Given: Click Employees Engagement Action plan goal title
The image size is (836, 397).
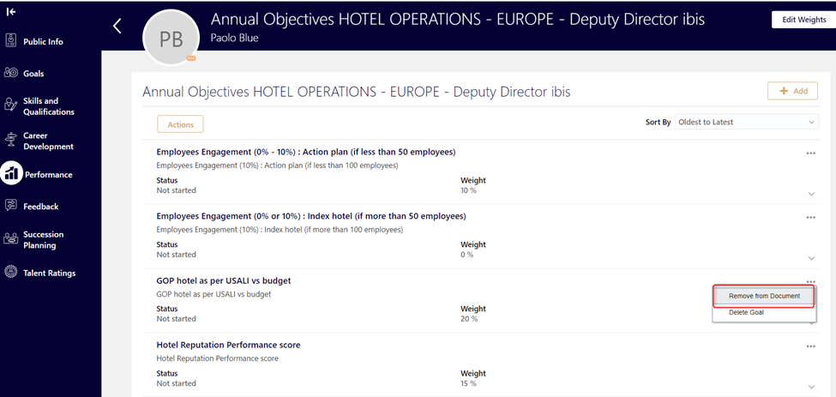Looking at the screenshot, I should [x=306, y=152].
